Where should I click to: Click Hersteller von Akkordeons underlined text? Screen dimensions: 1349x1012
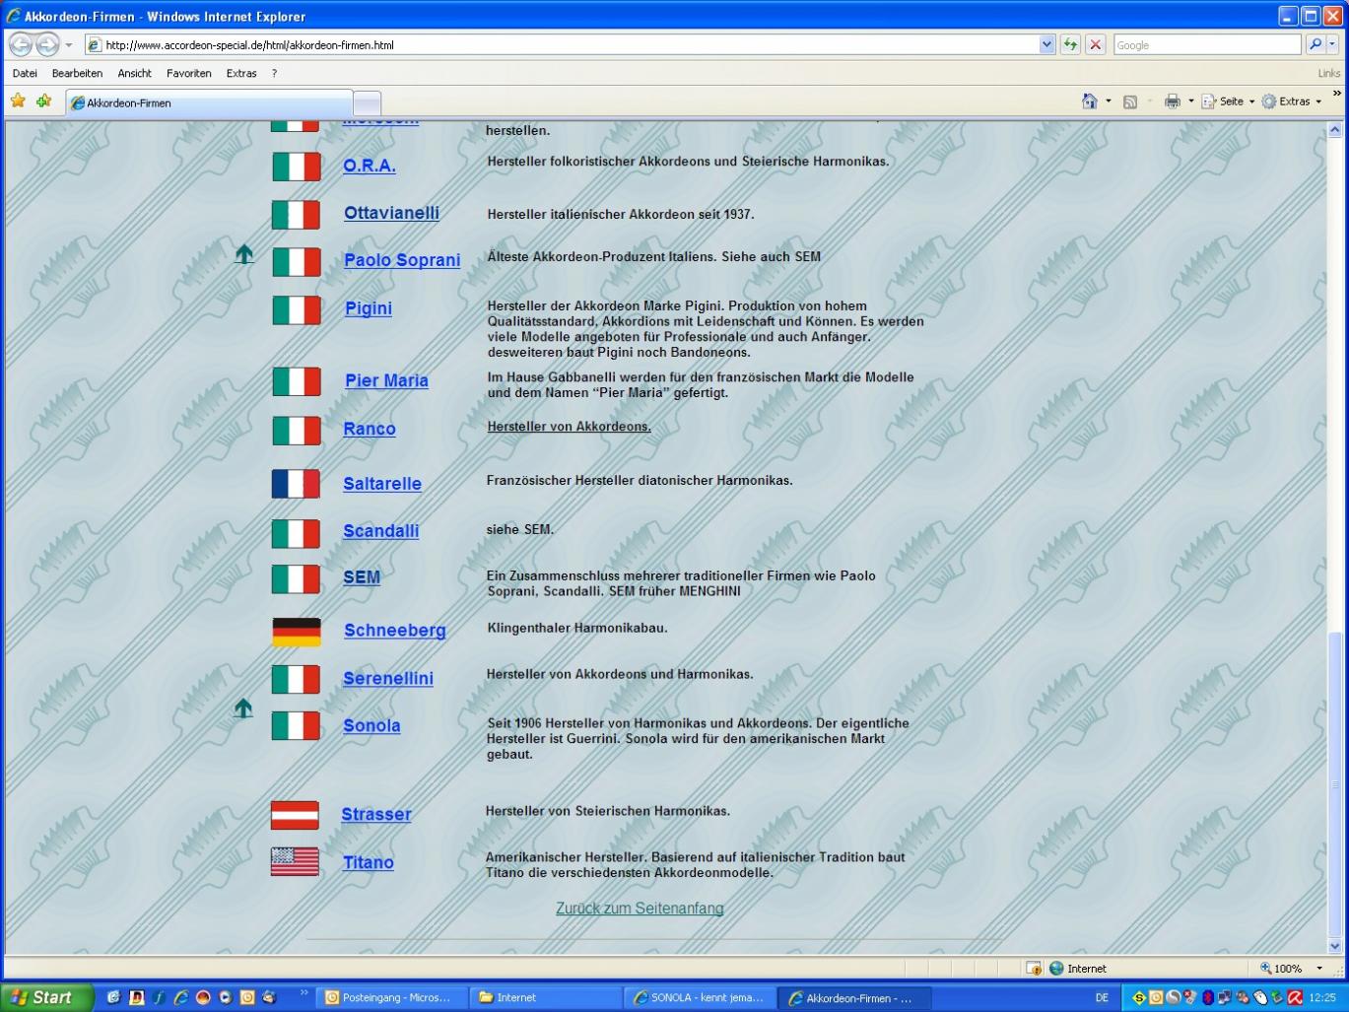569,427
